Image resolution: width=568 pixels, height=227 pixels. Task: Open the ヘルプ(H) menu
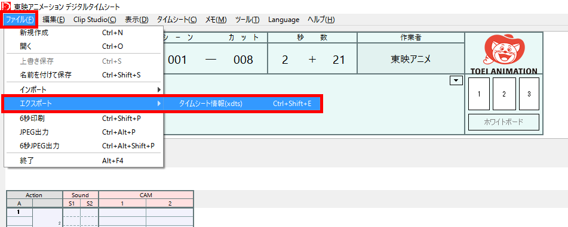[x=321, y=20]
